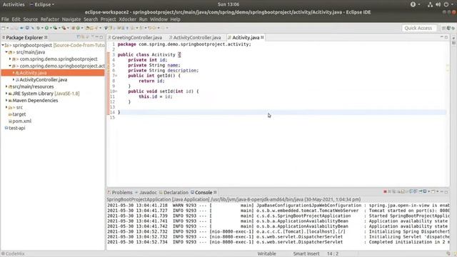Image resolution: width=457 pixels, height=257 pixels.
Task: Switch to the Declaration tab
Action: click(174, 192)
